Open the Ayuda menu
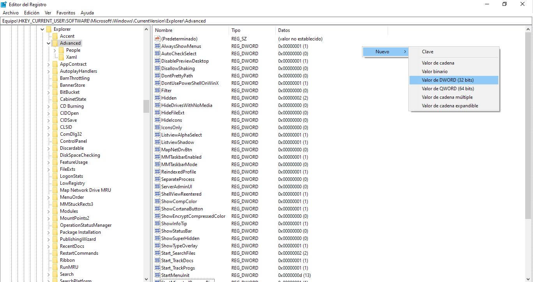533x282 pixels. tap(87, 13)
